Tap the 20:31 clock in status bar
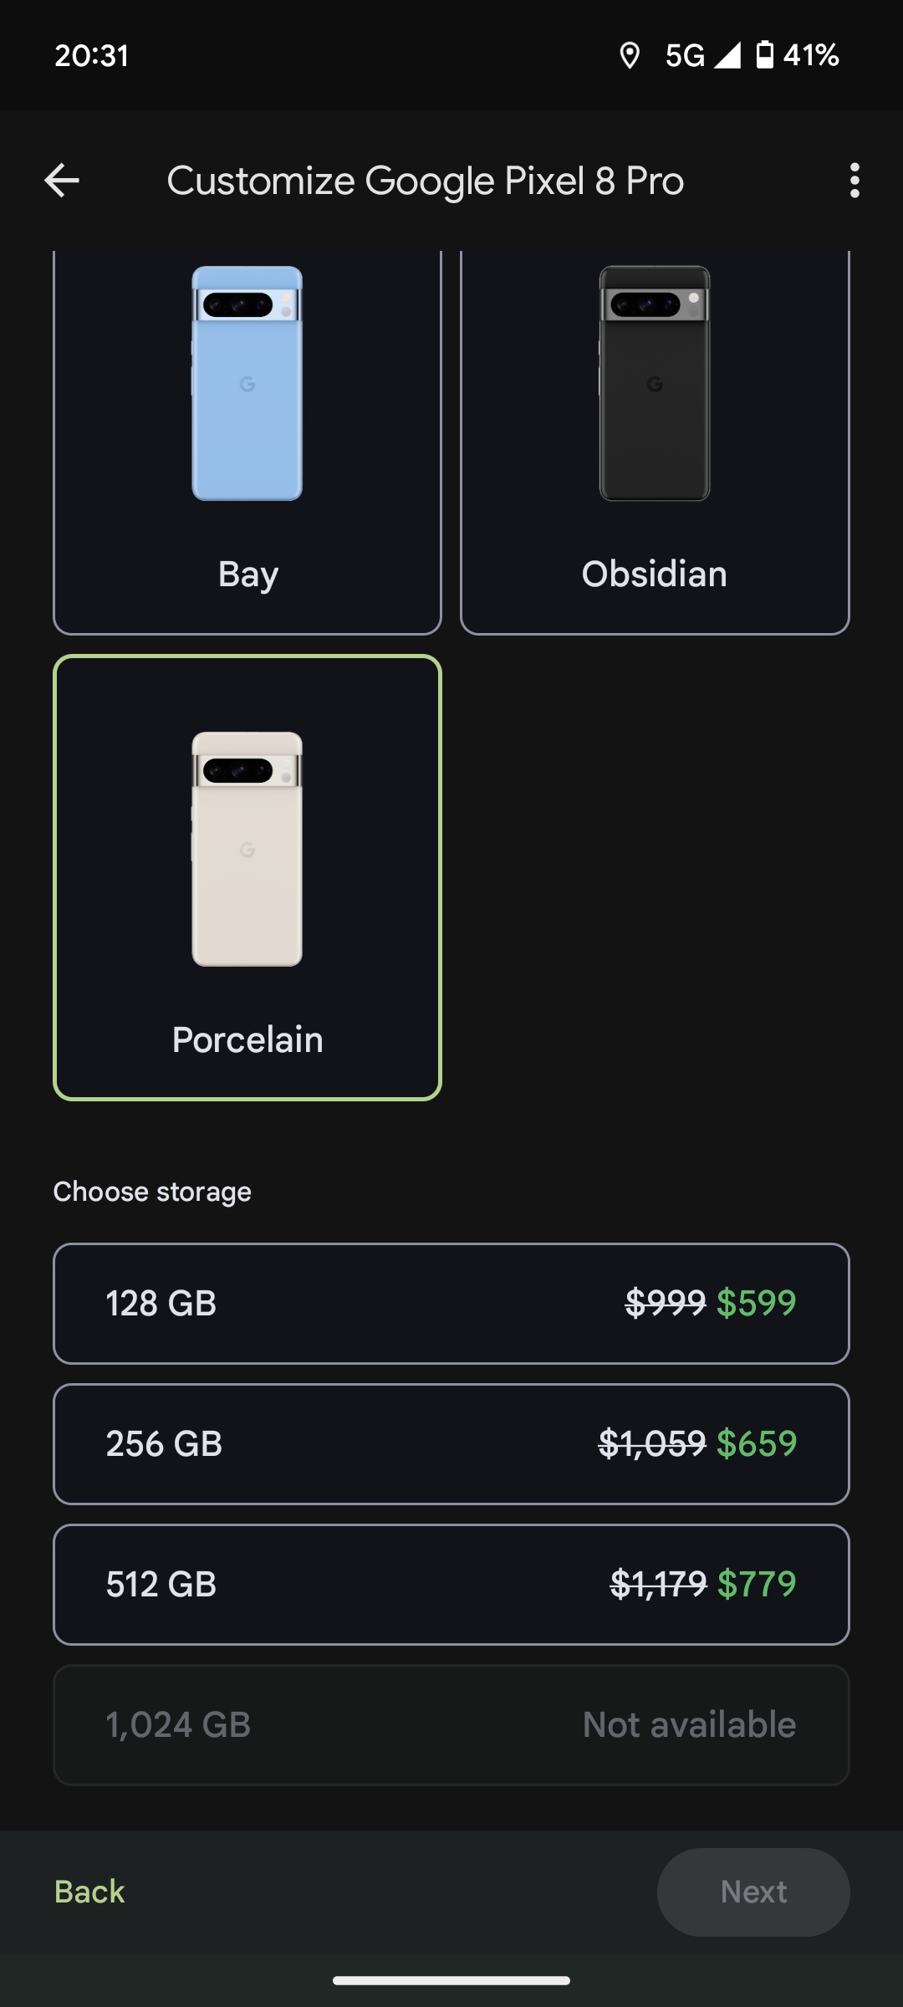This screenshot has height=2007, width=903. click(92, 55)
